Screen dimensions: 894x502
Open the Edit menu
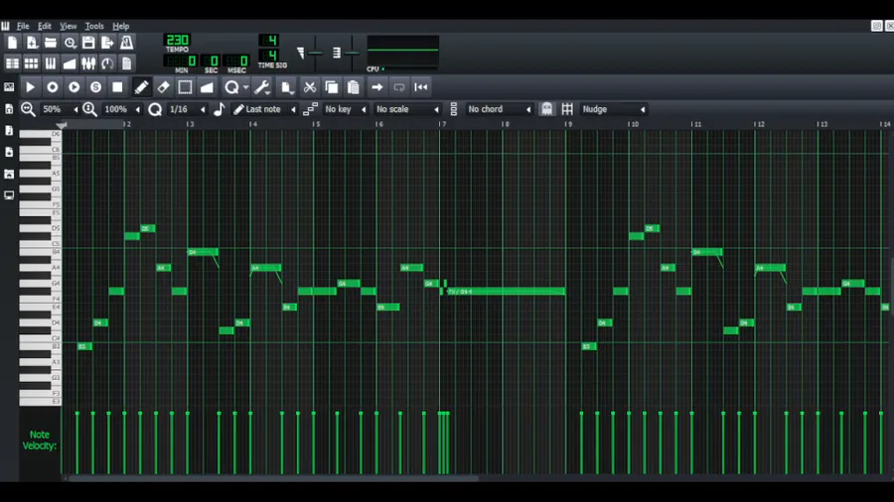[45, 26]
